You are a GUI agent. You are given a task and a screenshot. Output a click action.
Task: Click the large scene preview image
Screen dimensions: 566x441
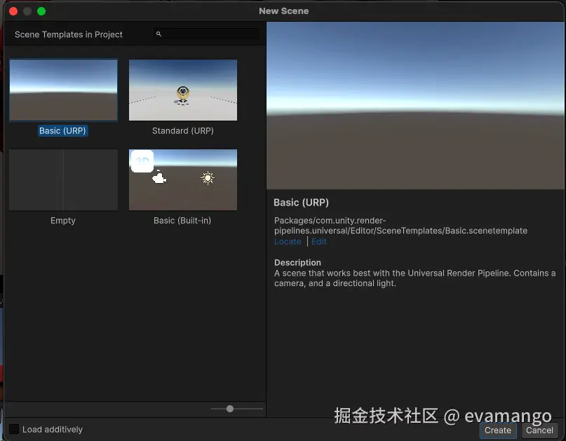[416, 105]
